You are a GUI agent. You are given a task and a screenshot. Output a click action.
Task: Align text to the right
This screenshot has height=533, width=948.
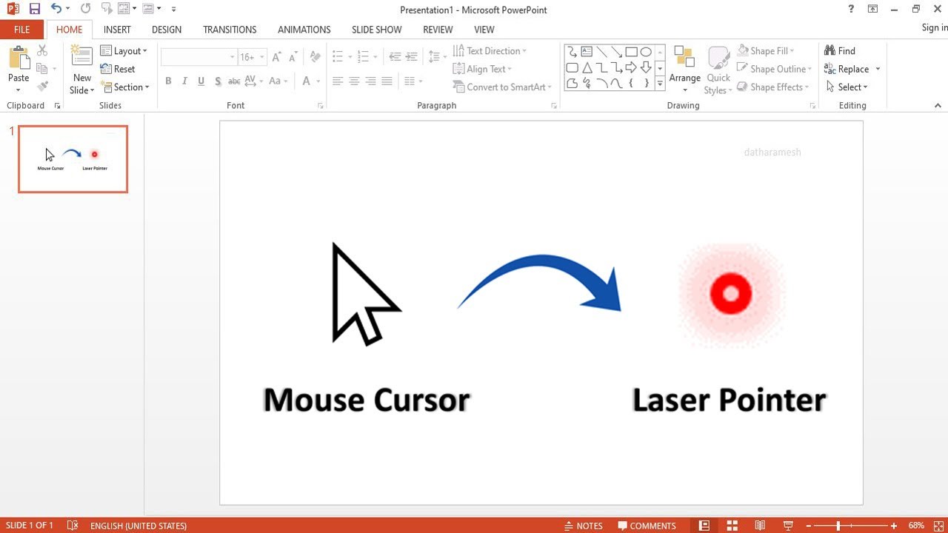[370, 81]
